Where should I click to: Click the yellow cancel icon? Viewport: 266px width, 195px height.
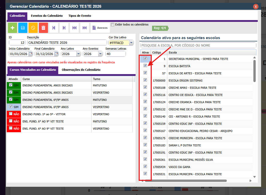click(x=33, y=28)
